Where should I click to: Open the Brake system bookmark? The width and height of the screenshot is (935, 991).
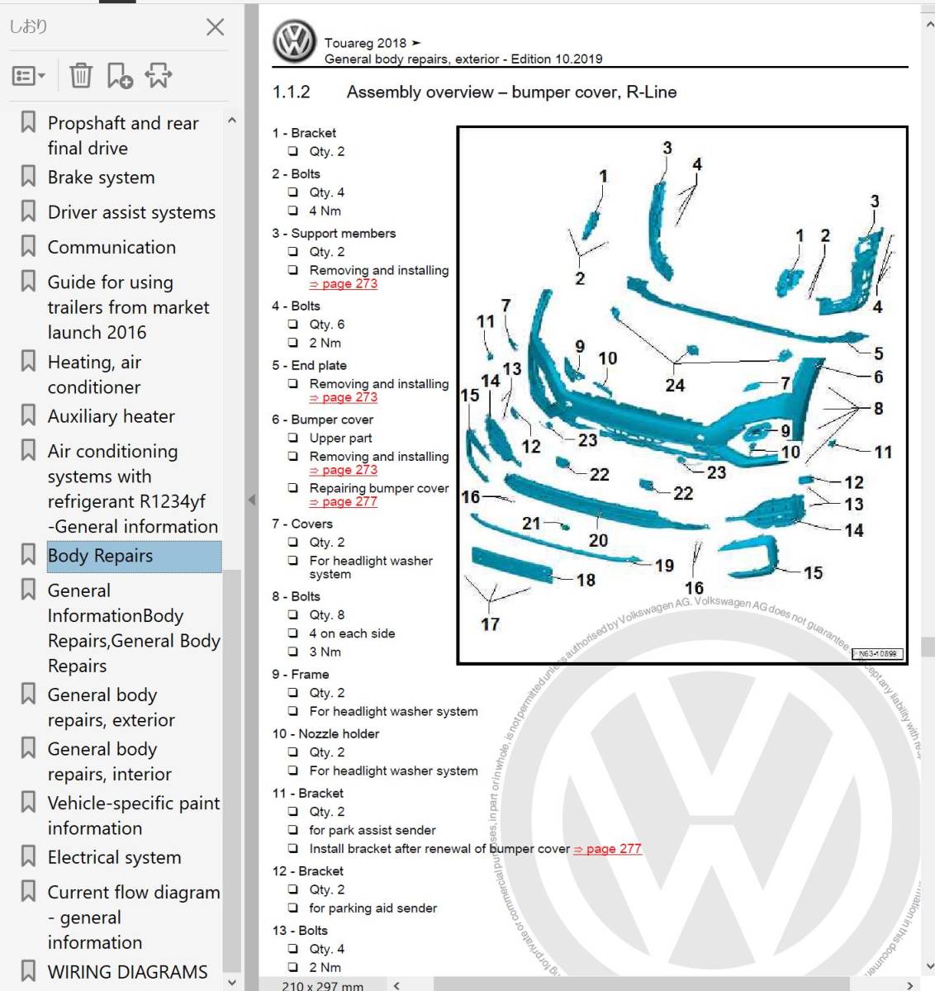[101, 178]
